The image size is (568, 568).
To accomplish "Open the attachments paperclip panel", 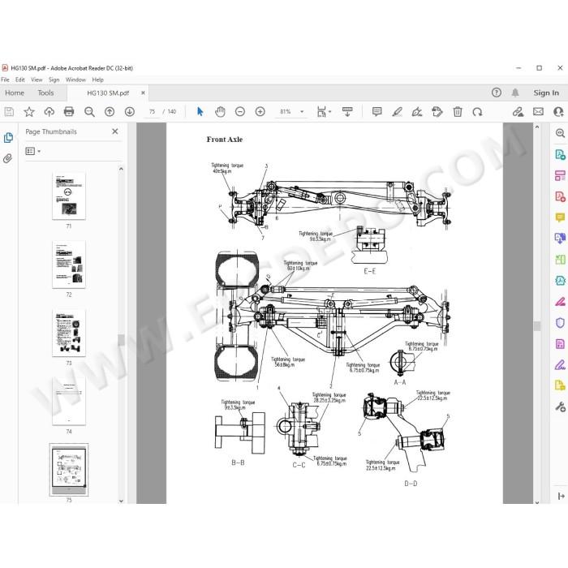I will pos(7,158).
